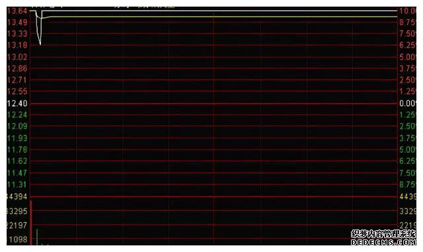Click the 11.78 green price label

(x=17, y=149)
